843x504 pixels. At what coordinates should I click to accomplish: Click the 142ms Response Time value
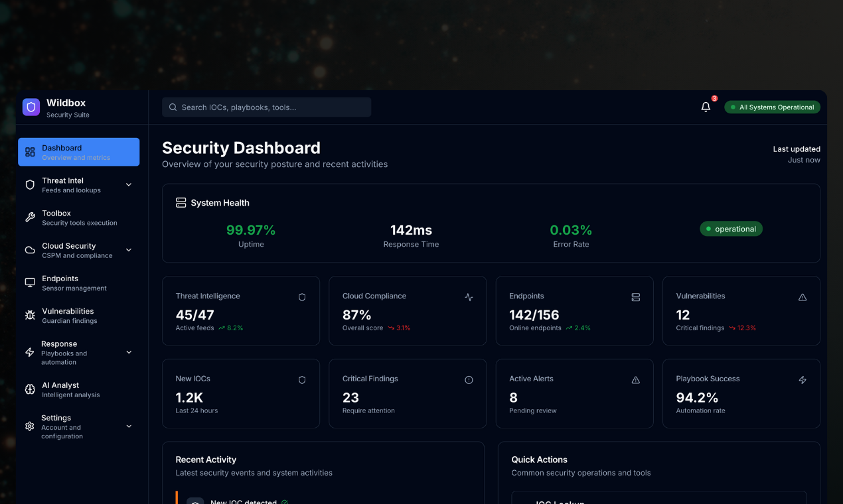click(411, 230)
